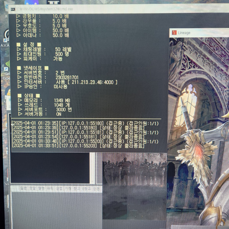229x229 pixels.
Task: Click the 01:23:39 client exit log line
Action: pos(78,128)
